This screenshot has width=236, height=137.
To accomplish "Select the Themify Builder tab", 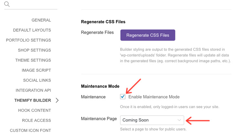I will (x=33, y=100).
